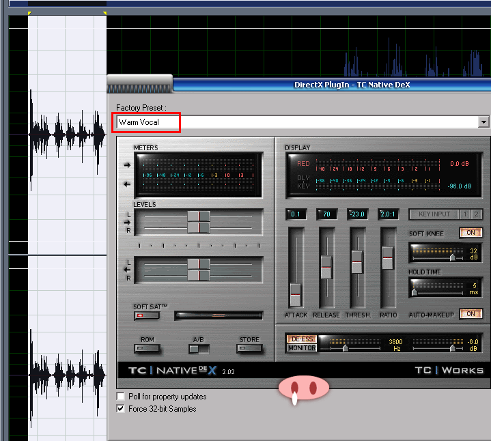The image size is (491, 441).
Task: Click the output level R fader
Action: pyautogui.click(x=199, y=275)
